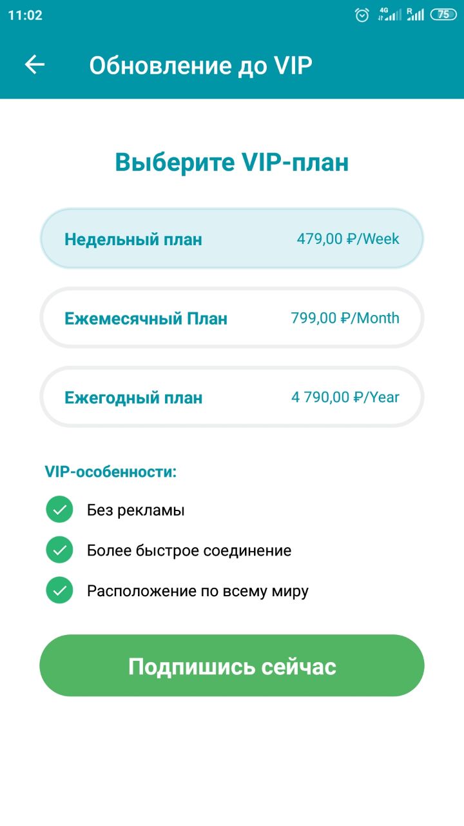The height and width of the screenshot is (826, 464).
Task: Select the Недельный план option
Action: point(232,239)
